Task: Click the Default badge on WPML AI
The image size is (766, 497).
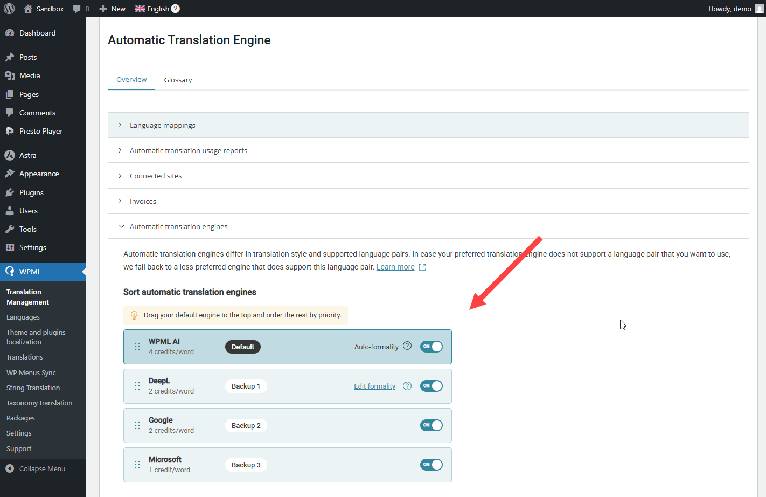Action: pos(243,347)
